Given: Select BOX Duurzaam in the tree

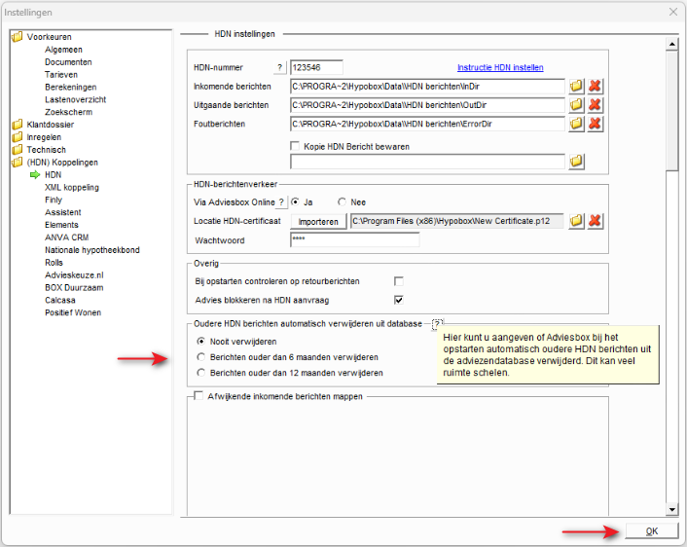Looking at the screenshot, I should [x=74, y=287].
